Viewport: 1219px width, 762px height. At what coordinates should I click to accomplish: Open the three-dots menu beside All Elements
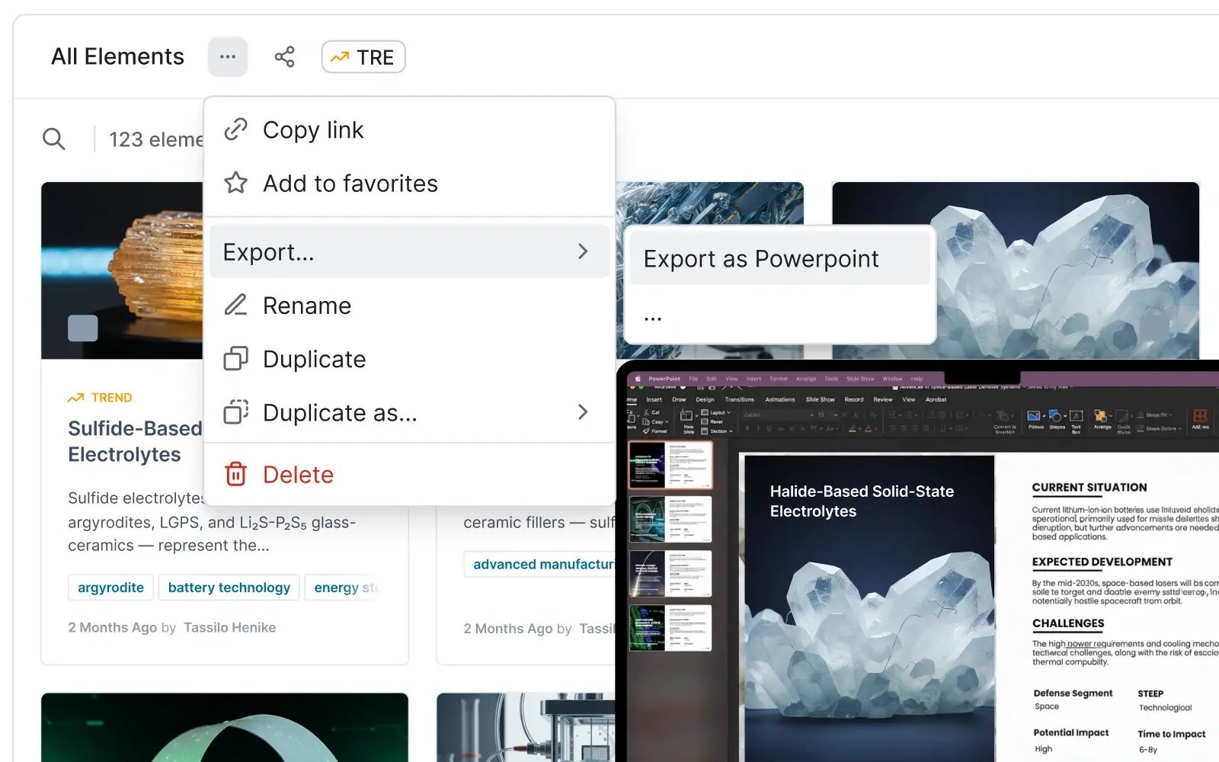coord(227,56)
